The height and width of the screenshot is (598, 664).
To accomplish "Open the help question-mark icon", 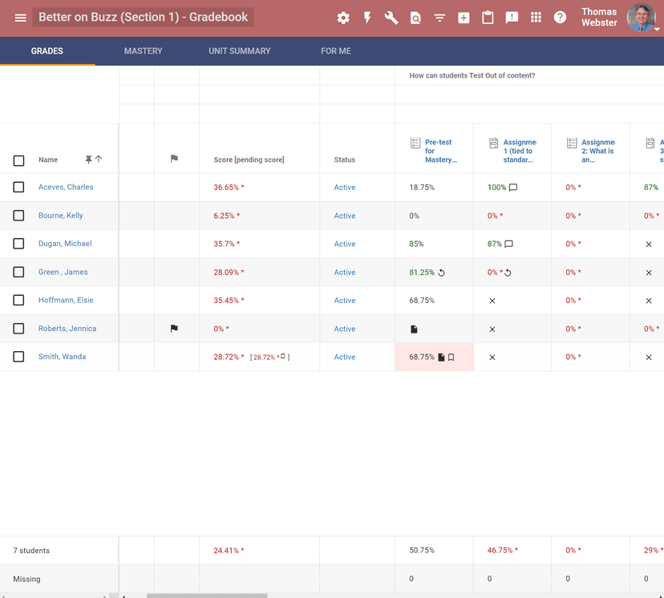I will click(560, 17).
